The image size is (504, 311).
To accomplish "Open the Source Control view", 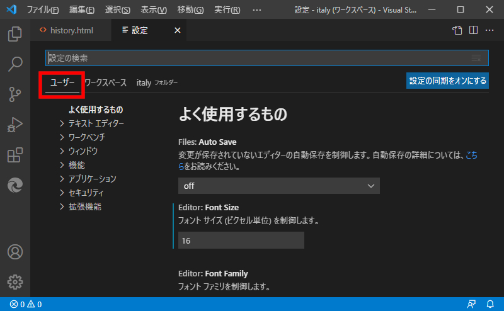I will click(15, 94).
